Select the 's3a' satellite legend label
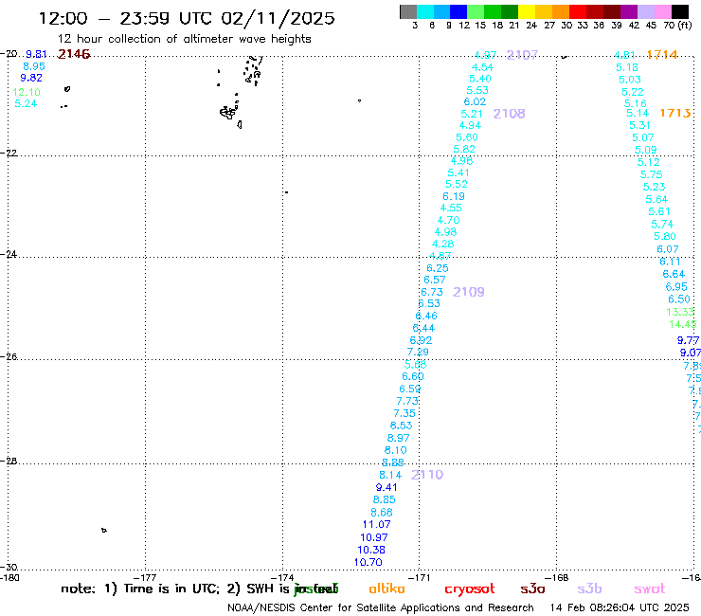This screenshot has height=616, width=701. click(x=532, y=589)
